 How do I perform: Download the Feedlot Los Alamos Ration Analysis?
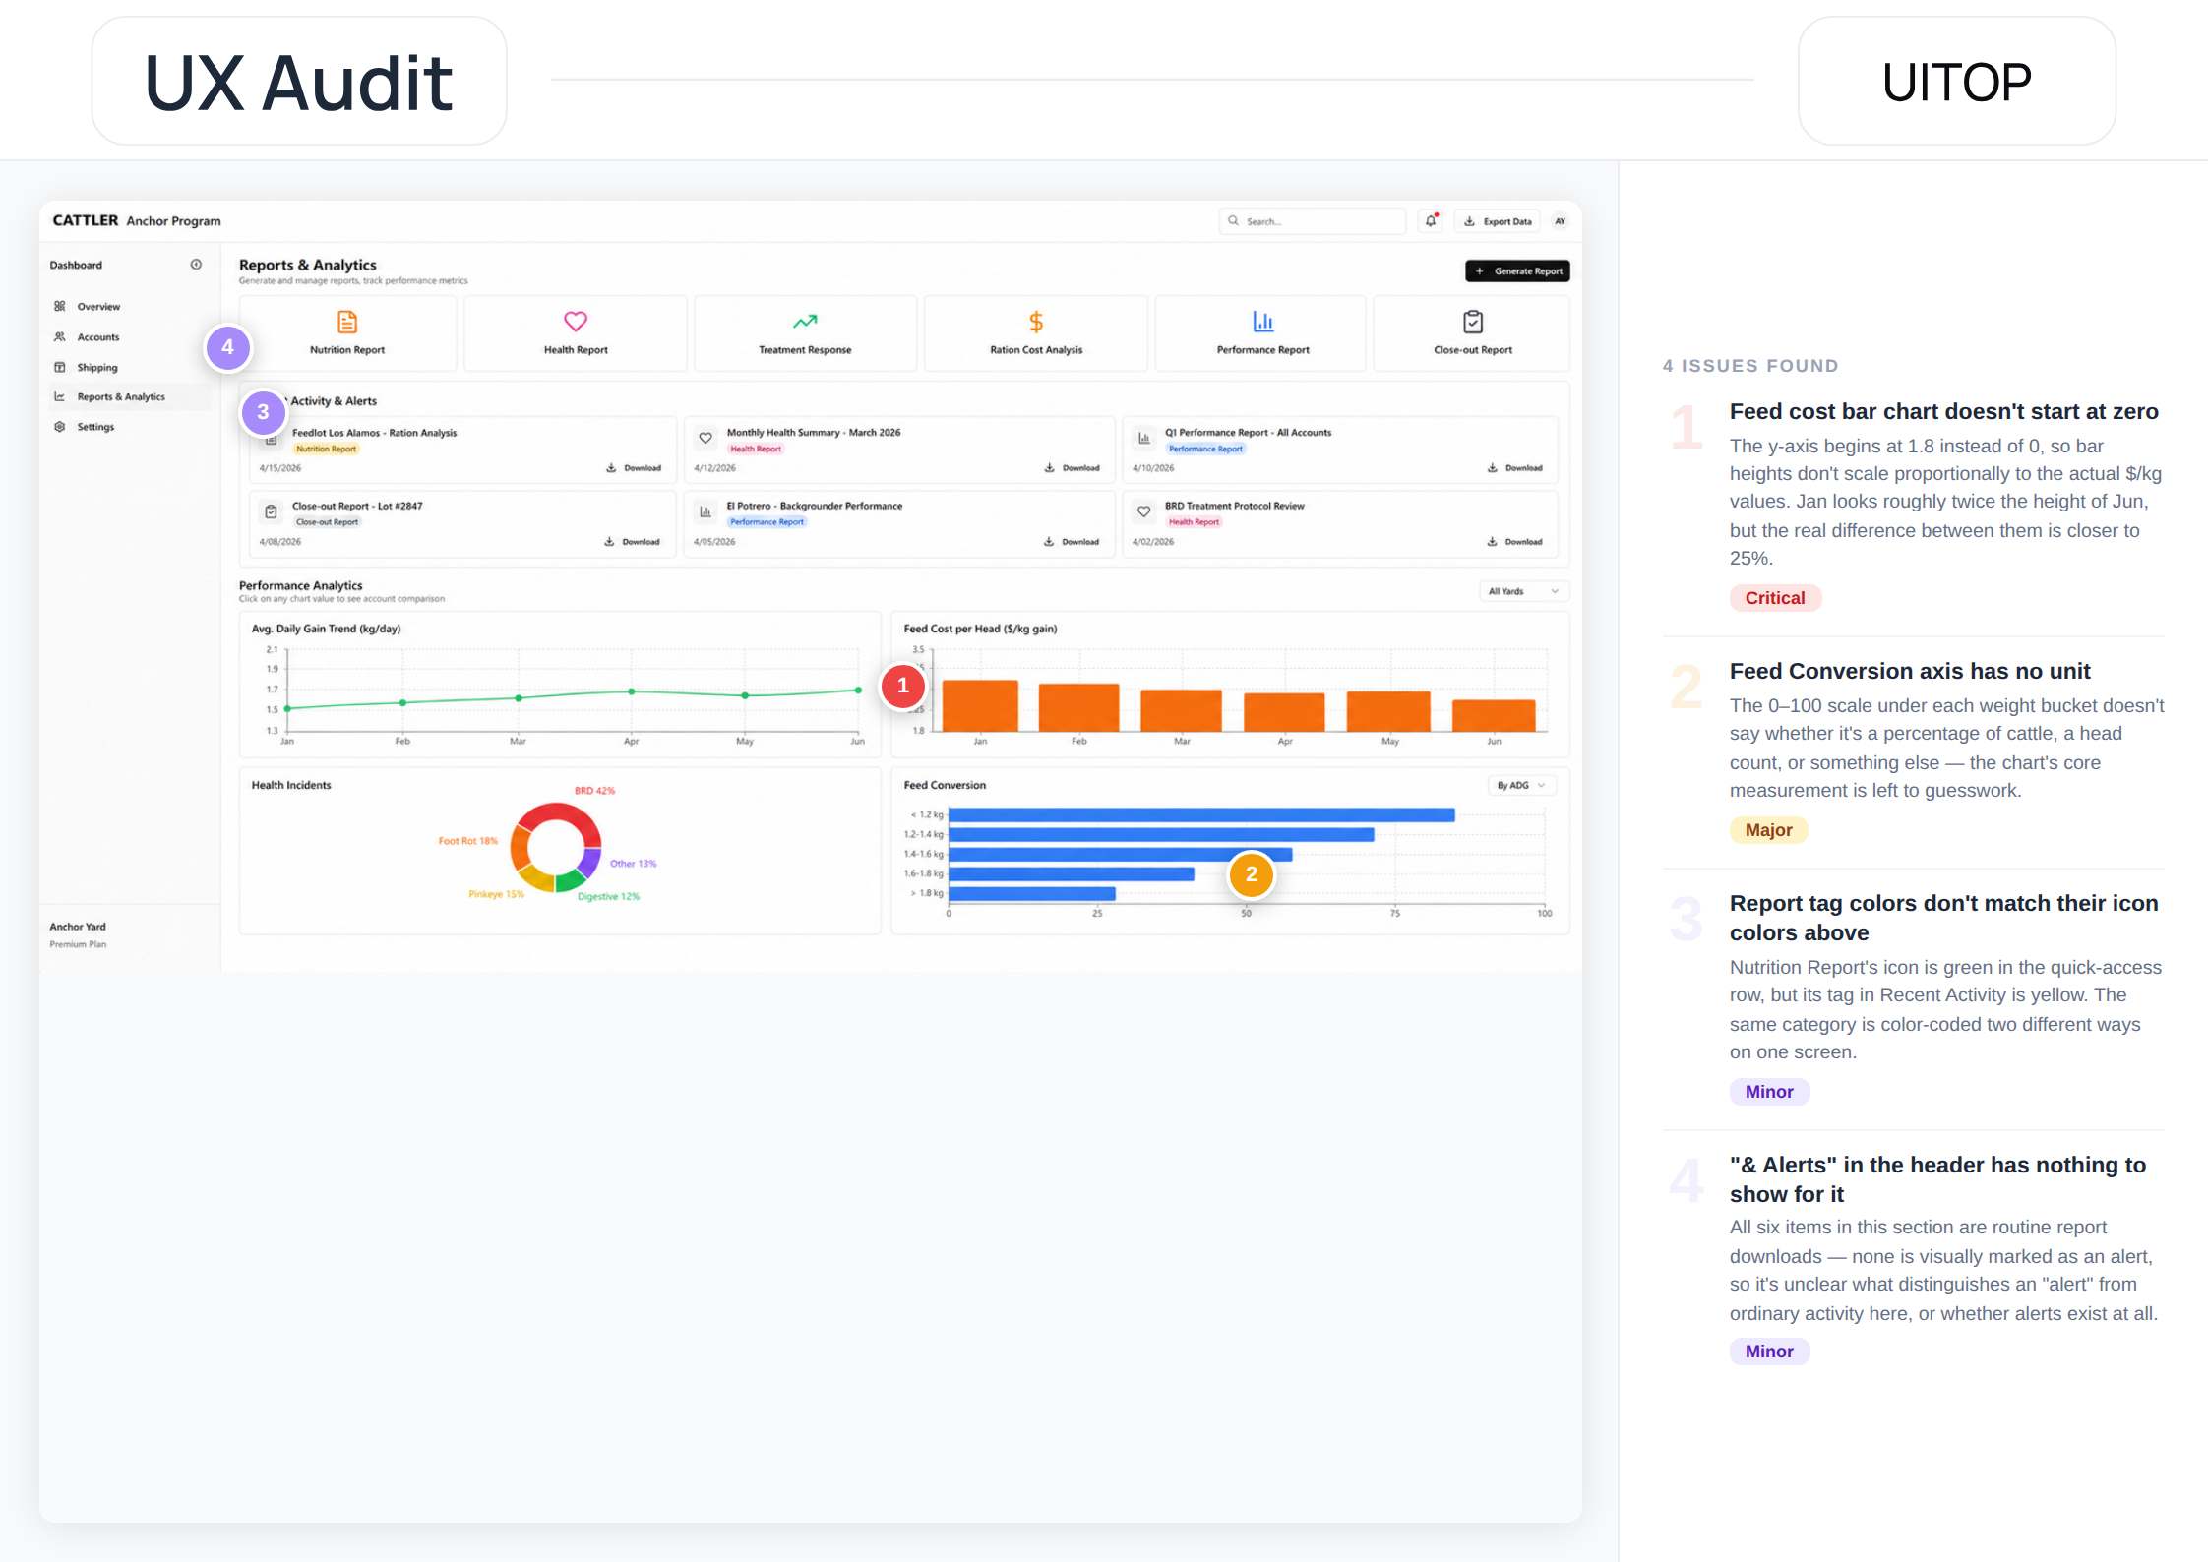pyautogui.click(x=633, y=468)
